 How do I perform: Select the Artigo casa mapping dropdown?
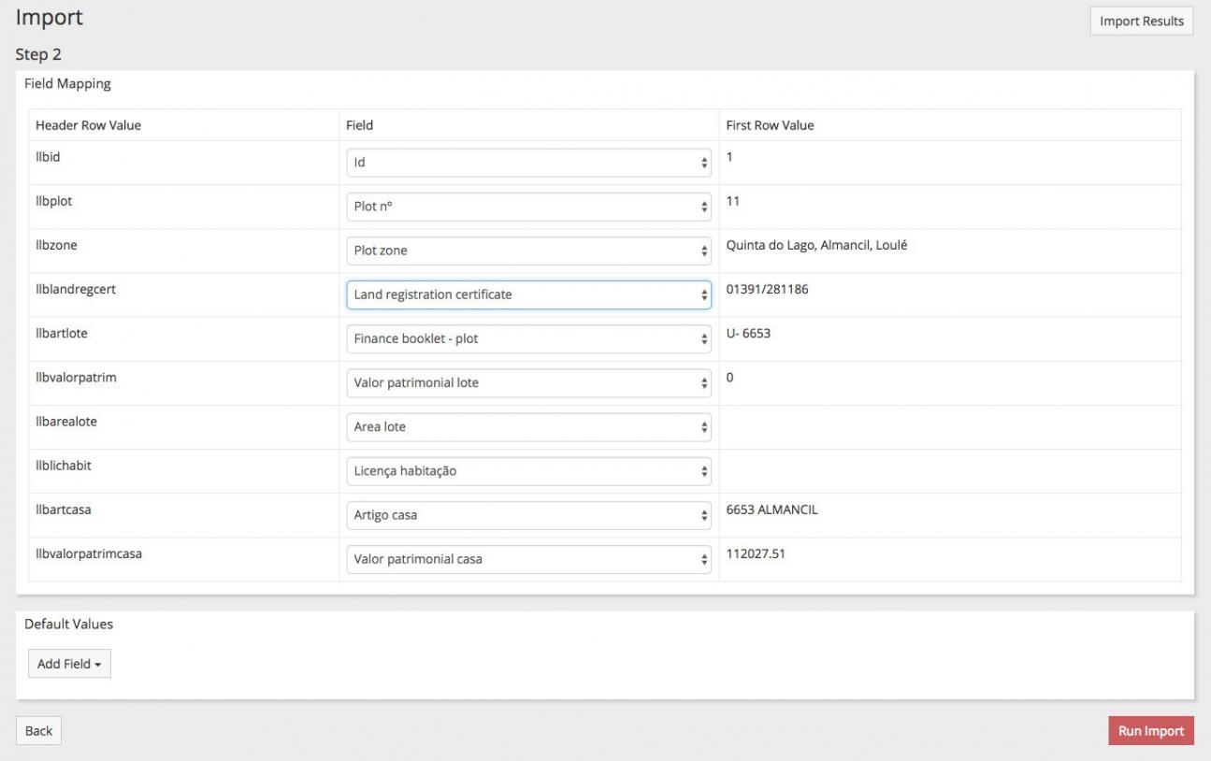click(528, 515)
